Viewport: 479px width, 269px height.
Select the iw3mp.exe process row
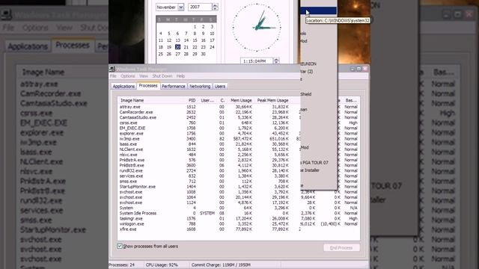pos(238,139)
